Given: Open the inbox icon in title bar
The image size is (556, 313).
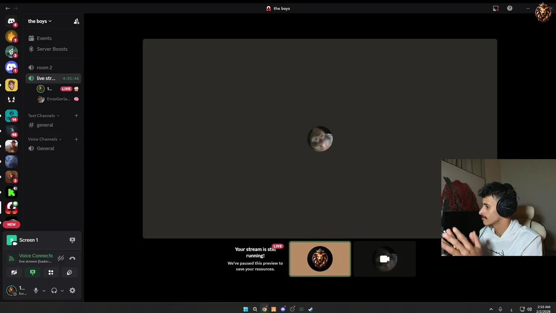Looking at the screenshot, I should click(496, 8).
